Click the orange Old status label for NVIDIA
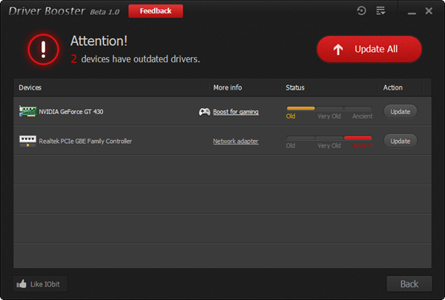This screenshot has height=300, width=445. tap(291, 116)
